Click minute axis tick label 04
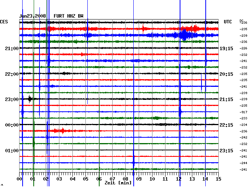The width and height of the screenshot is (249, 189). 72,179
